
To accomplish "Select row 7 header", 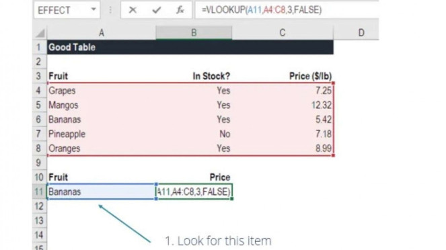I will pos(39,134).
